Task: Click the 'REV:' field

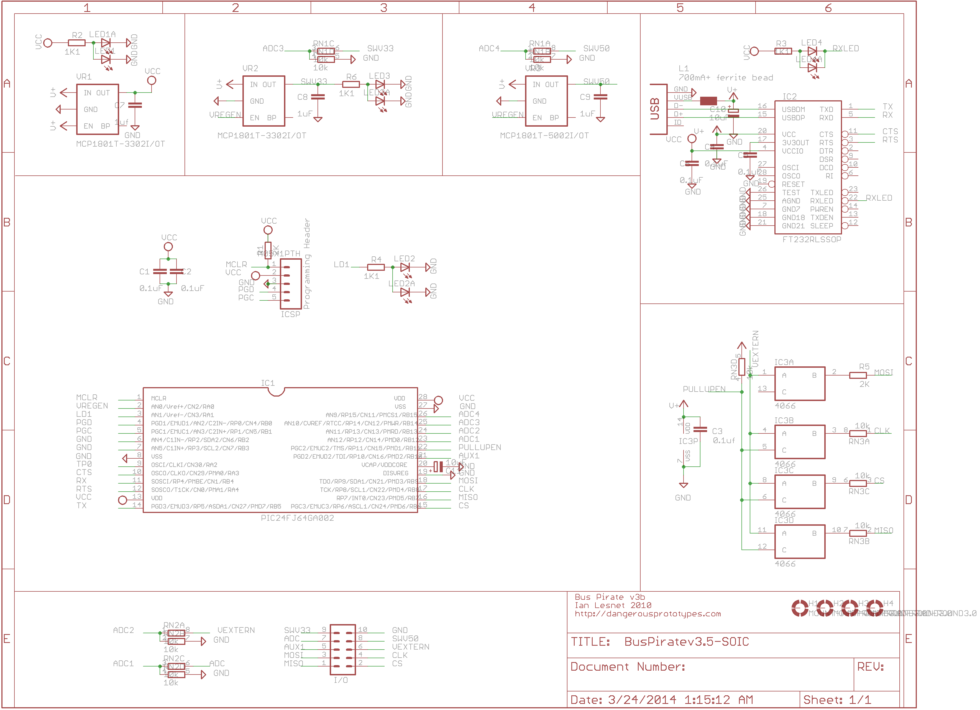Action: click(871, 667)
